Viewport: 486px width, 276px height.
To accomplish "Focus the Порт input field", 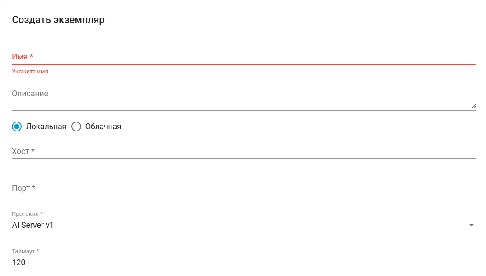I will (244, 188).
